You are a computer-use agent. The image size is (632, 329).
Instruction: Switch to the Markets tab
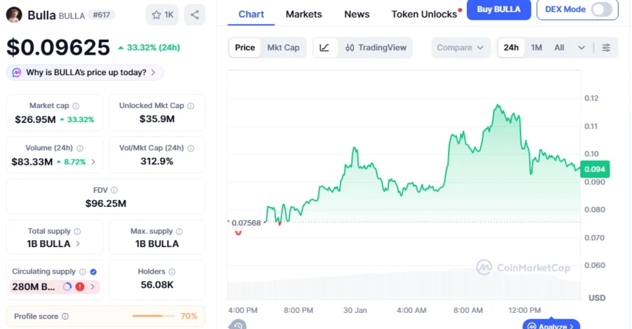303,14
